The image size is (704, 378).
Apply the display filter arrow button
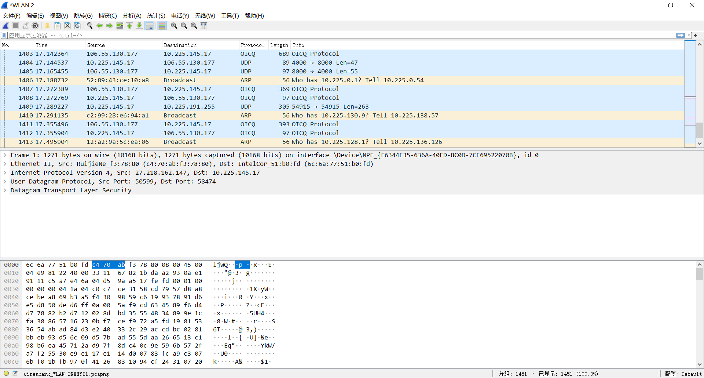click(680, 36)
